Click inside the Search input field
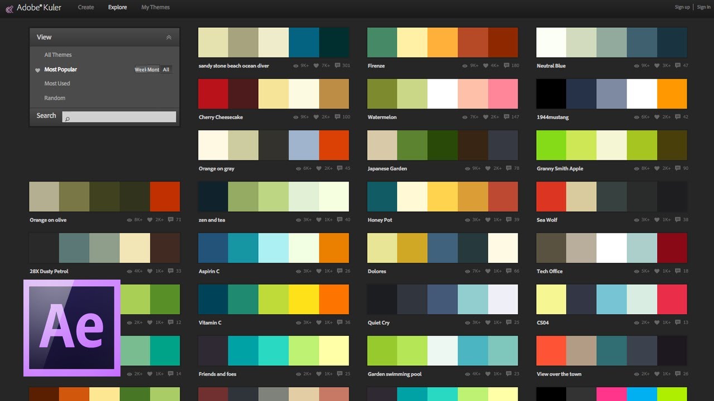The width and height of the screenshot is (714, 401). click(119, 117)
